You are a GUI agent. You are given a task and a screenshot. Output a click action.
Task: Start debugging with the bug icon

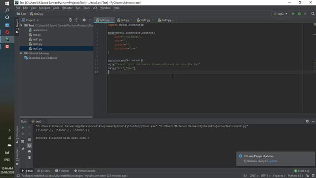299,14
